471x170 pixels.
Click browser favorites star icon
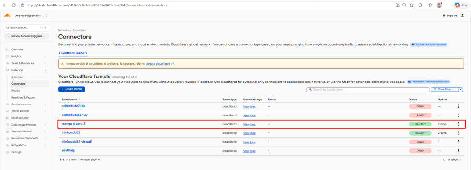412,5
